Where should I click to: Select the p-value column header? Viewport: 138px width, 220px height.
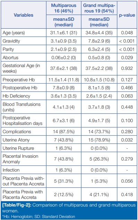[127, 15]
